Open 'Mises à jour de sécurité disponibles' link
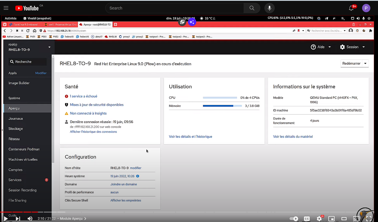This screenshot has width=378, height=222. pyautogui.click(x=97, y=105)
